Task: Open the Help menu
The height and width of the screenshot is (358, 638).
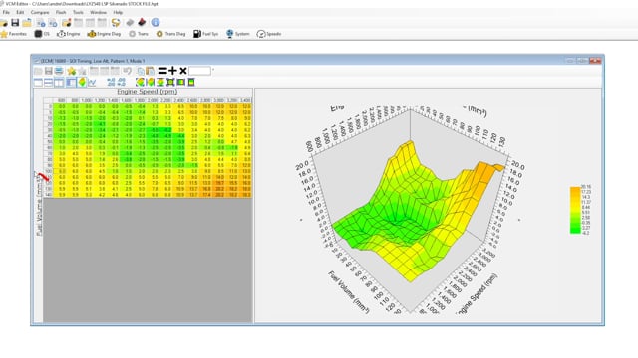Action: tap(118, 13)
